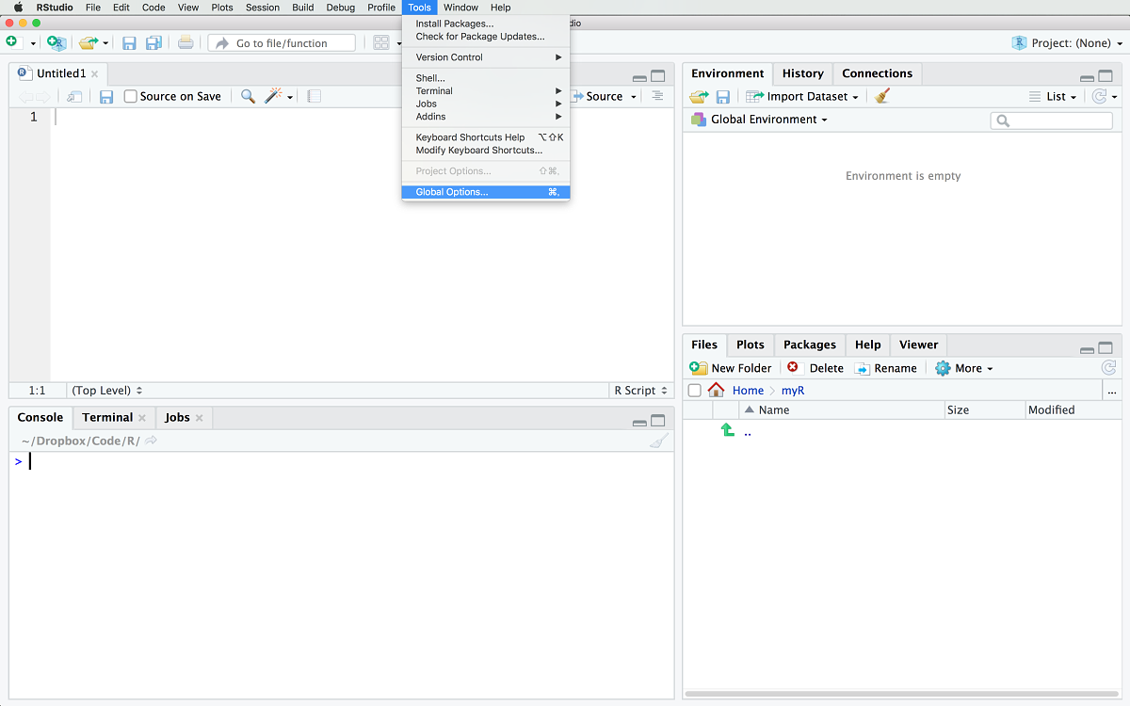This screenshot has height=706, width=1130.
Task: Click the home folder icon in Files
Action: [717, 390]
